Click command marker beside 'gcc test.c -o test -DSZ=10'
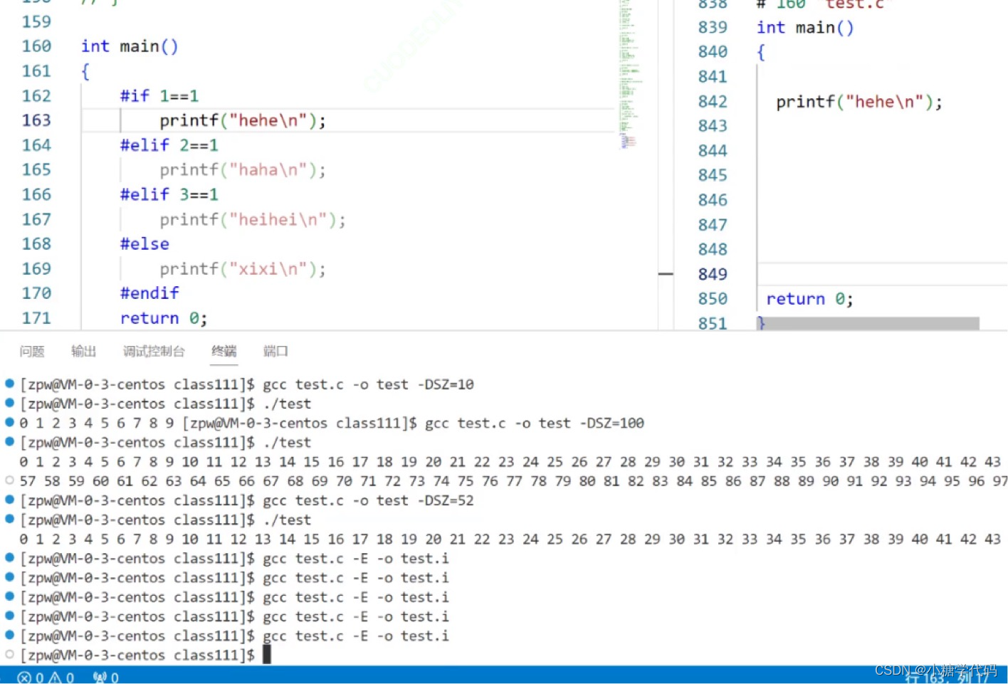Image resolution: width=1008 pixels, height=684 pixels. pos(10,384)
